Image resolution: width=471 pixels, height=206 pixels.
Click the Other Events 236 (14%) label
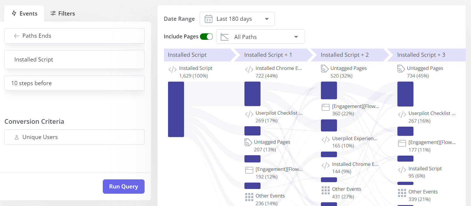270,199
